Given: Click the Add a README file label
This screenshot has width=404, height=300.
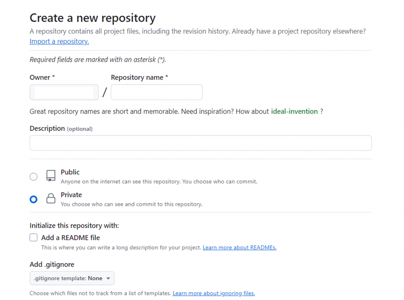Looking at the screenshot, I should (71, 237).
